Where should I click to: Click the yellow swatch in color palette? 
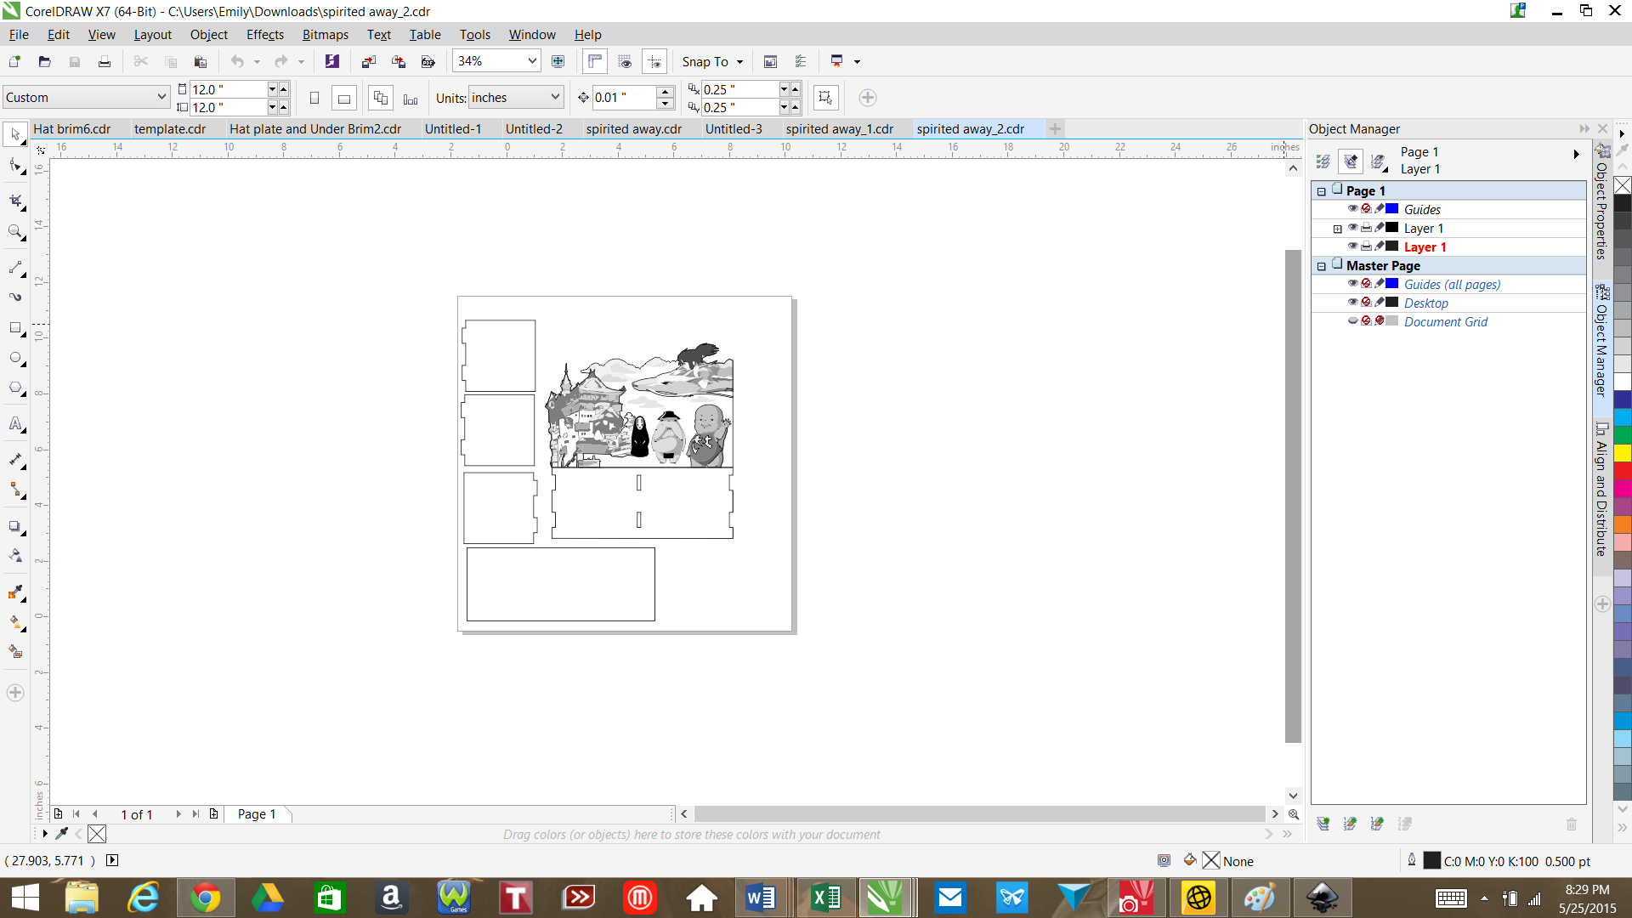pos(1623,453)
